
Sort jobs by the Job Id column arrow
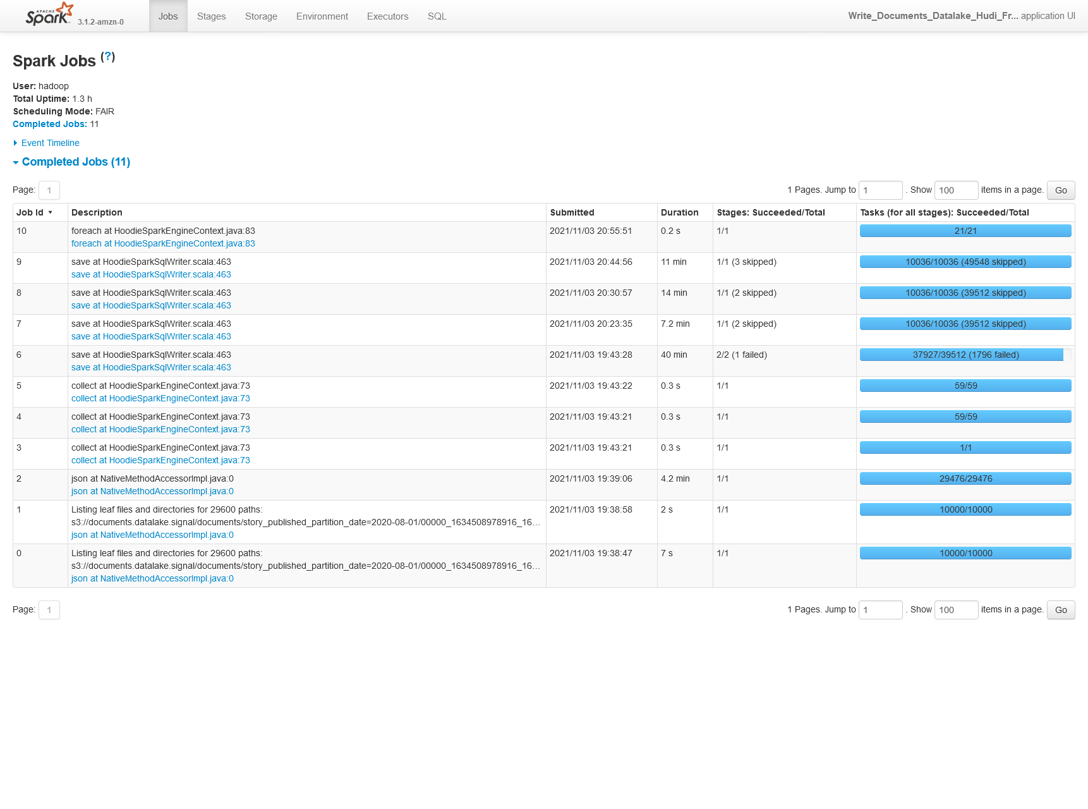[x=51, y=213]
